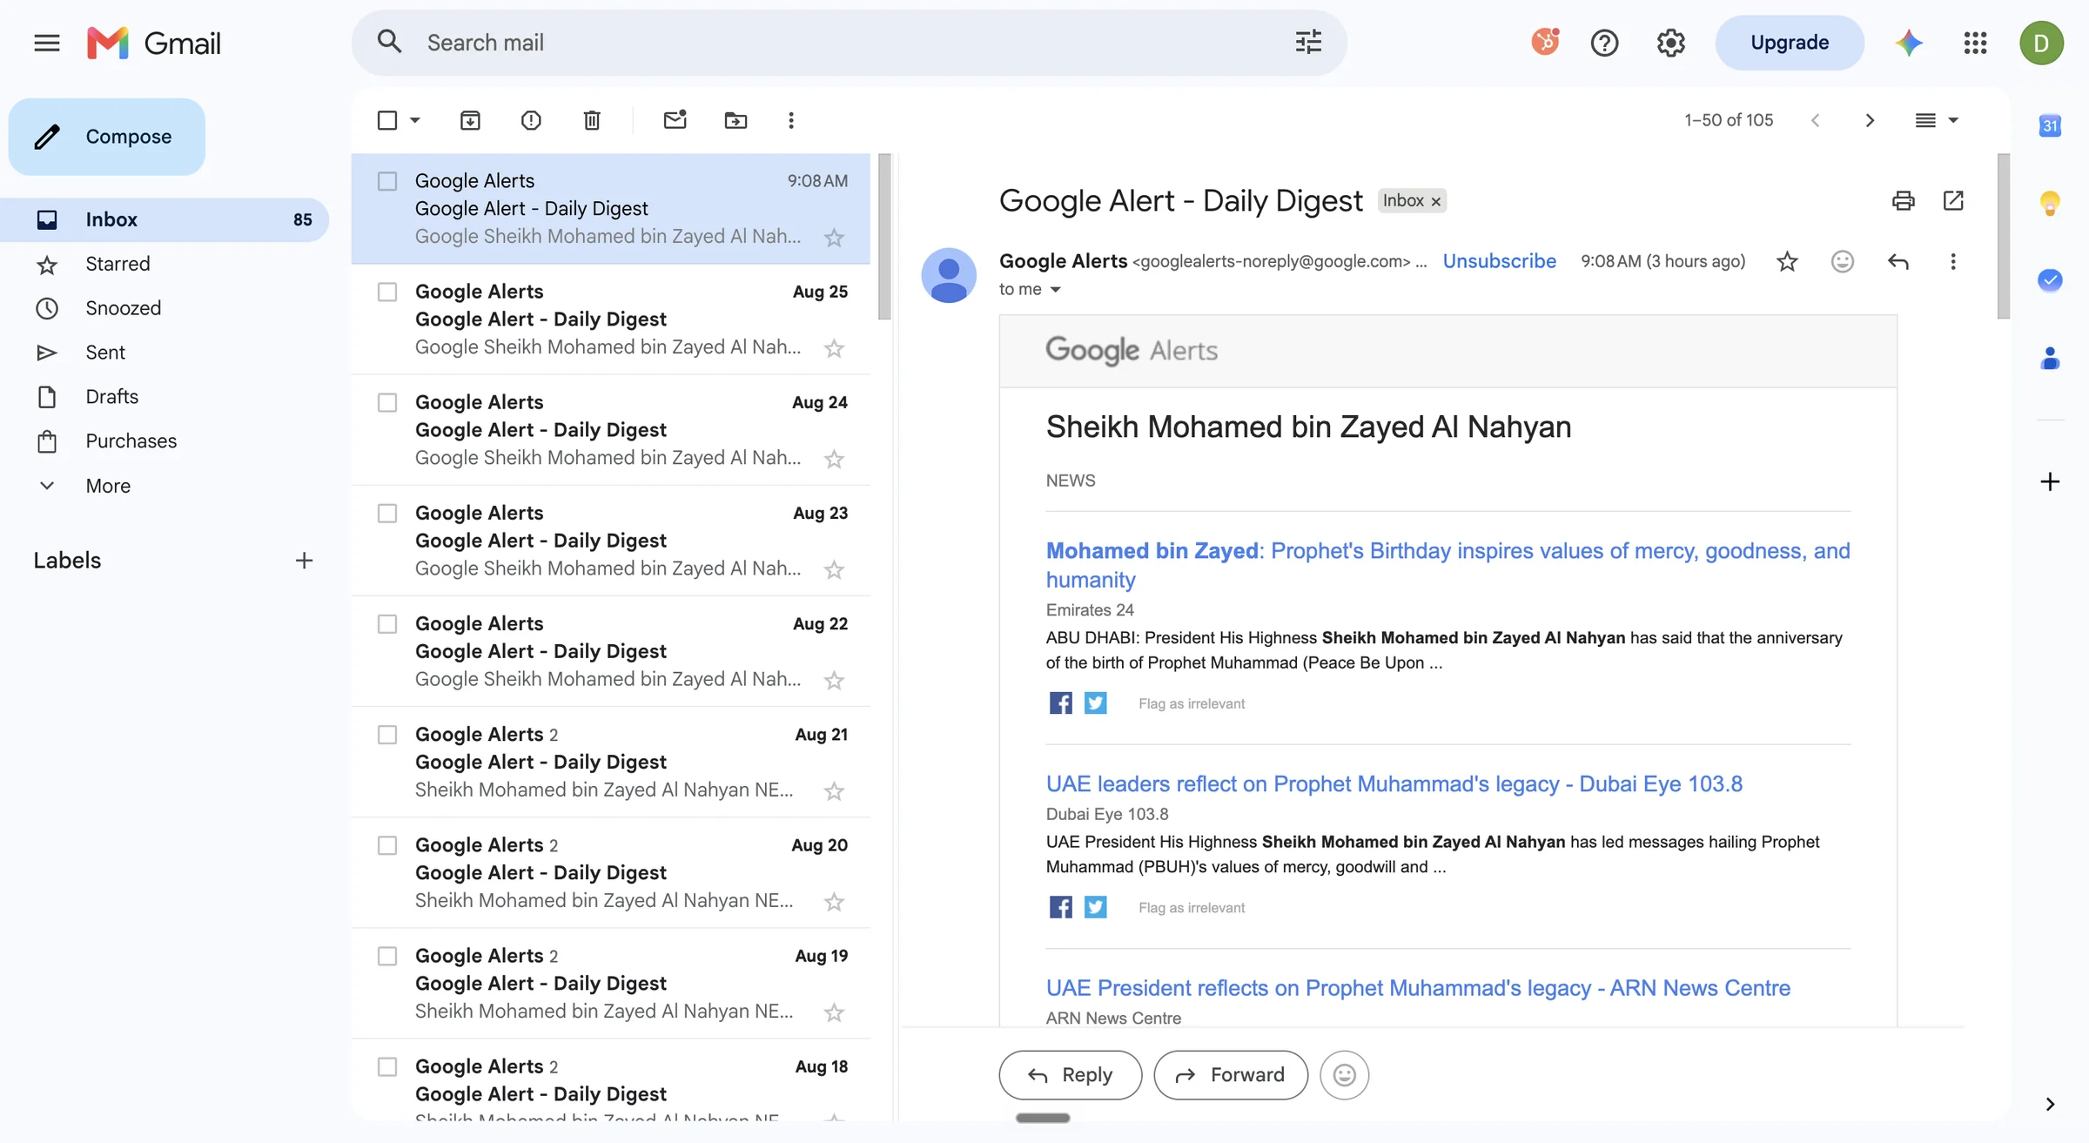
Task: Delete the conversation with trash icon
Action: tap(592, 120)
